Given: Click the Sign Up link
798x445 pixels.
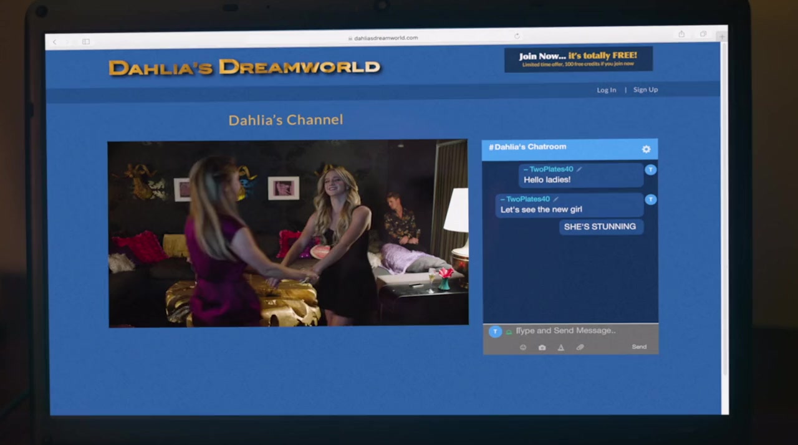Looking at the screenshot, I should [x=645, y=90].
